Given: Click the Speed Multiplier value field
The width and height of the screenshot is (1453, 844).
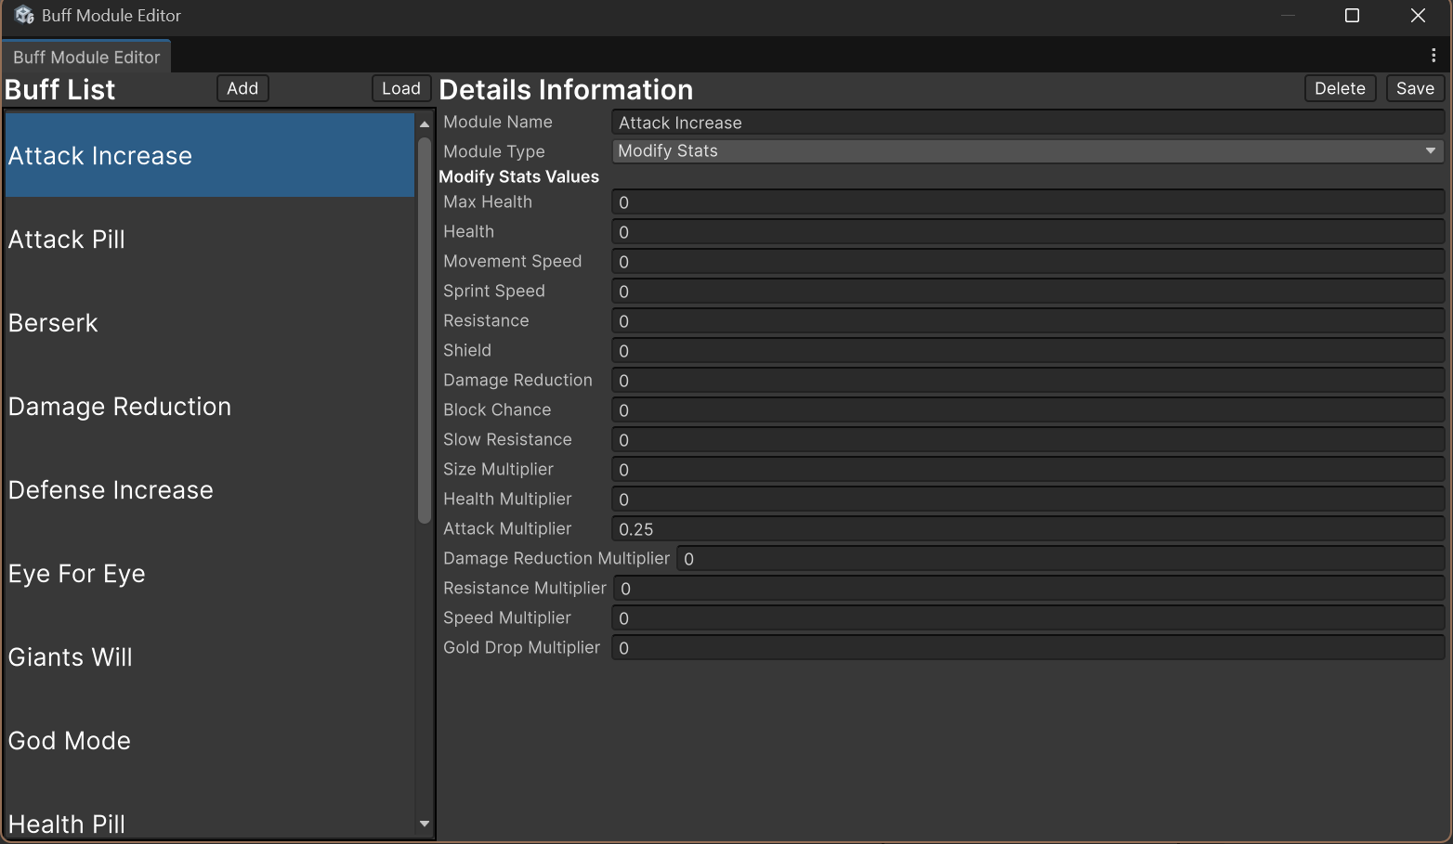Looking at the screenshot, I should tap(1028, 618).
